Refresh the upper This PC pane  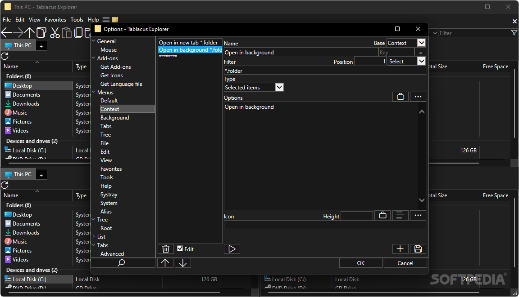5,56
